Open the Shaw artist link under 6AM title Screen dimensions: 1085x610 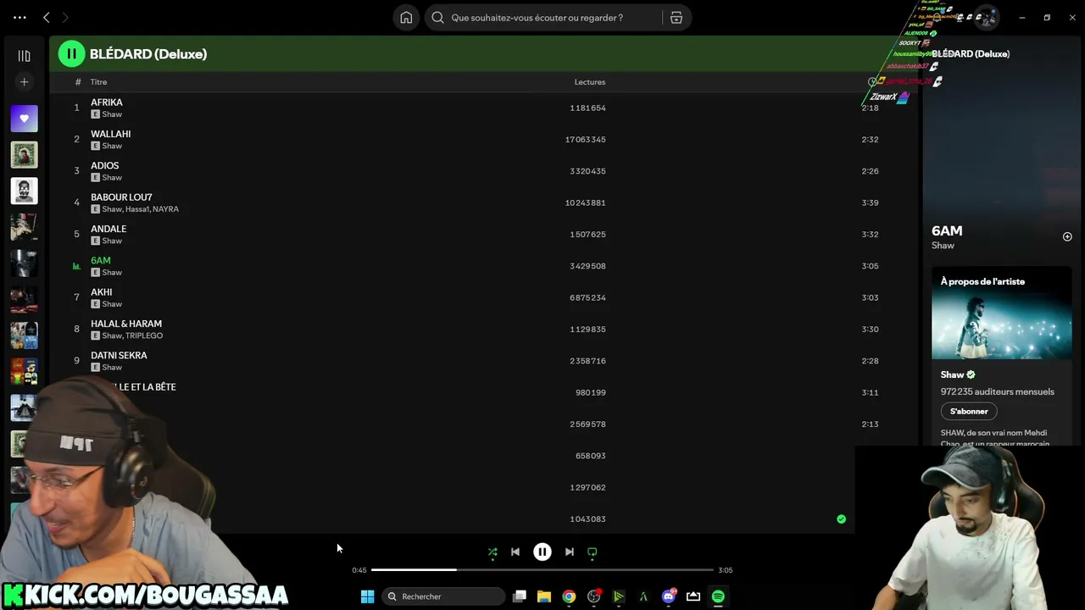click(x=943, y=246)
